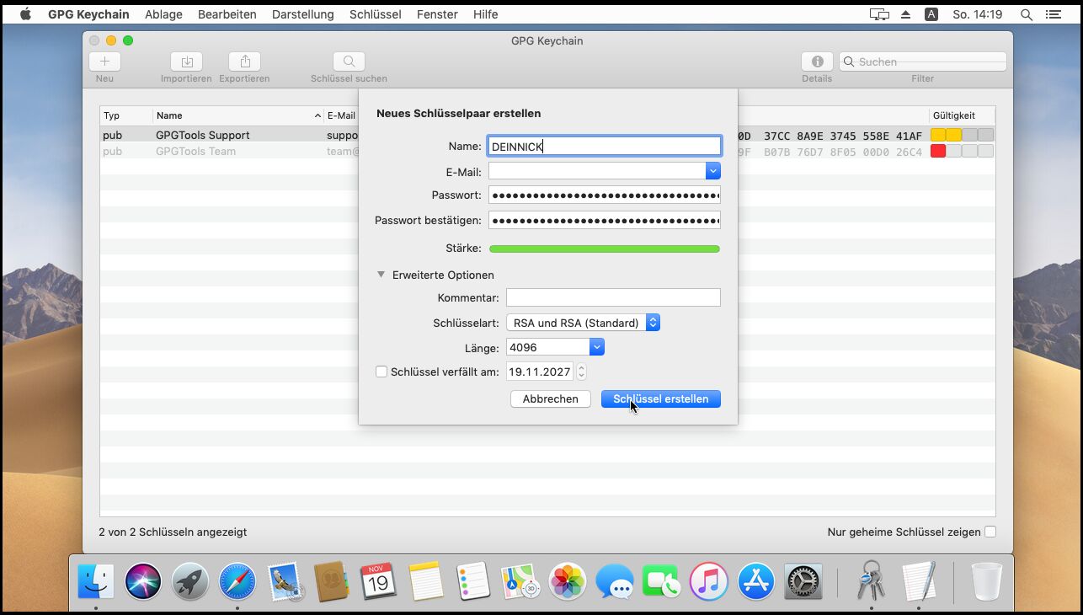Viewport: 1083px width, 615px height.
Task: Open Schlüssel suchen magnifier icon
Action: [349, 61]
